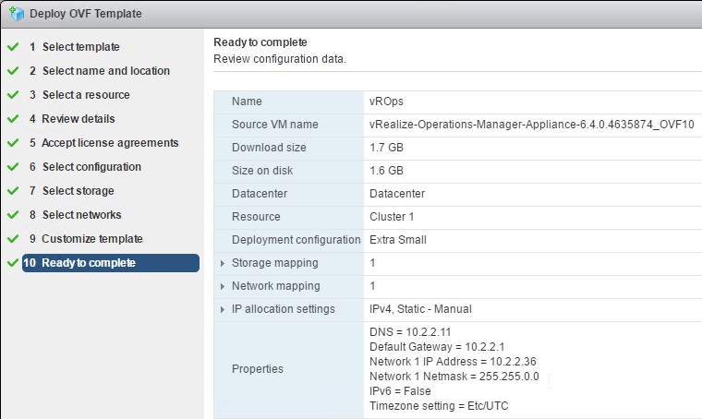Viewport: 702px width, 419px height.
Task: Click green checkmark beside Review details
Action: pos(13,118)
